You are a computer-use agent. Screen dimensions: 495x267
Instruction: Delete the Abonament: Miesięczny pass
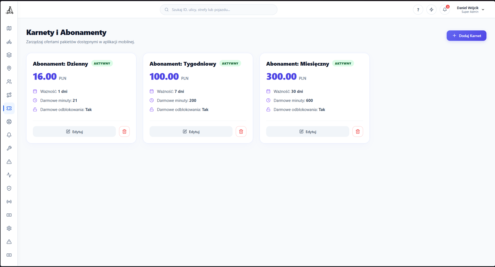[358, 131]
